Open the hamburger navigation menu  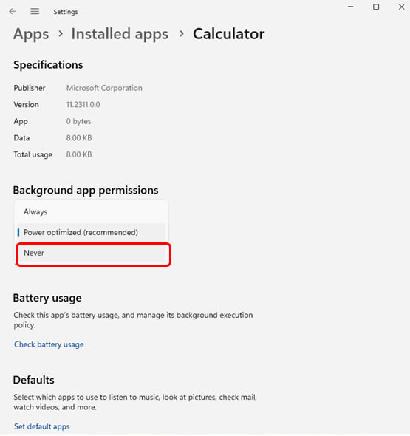[35, 11]
